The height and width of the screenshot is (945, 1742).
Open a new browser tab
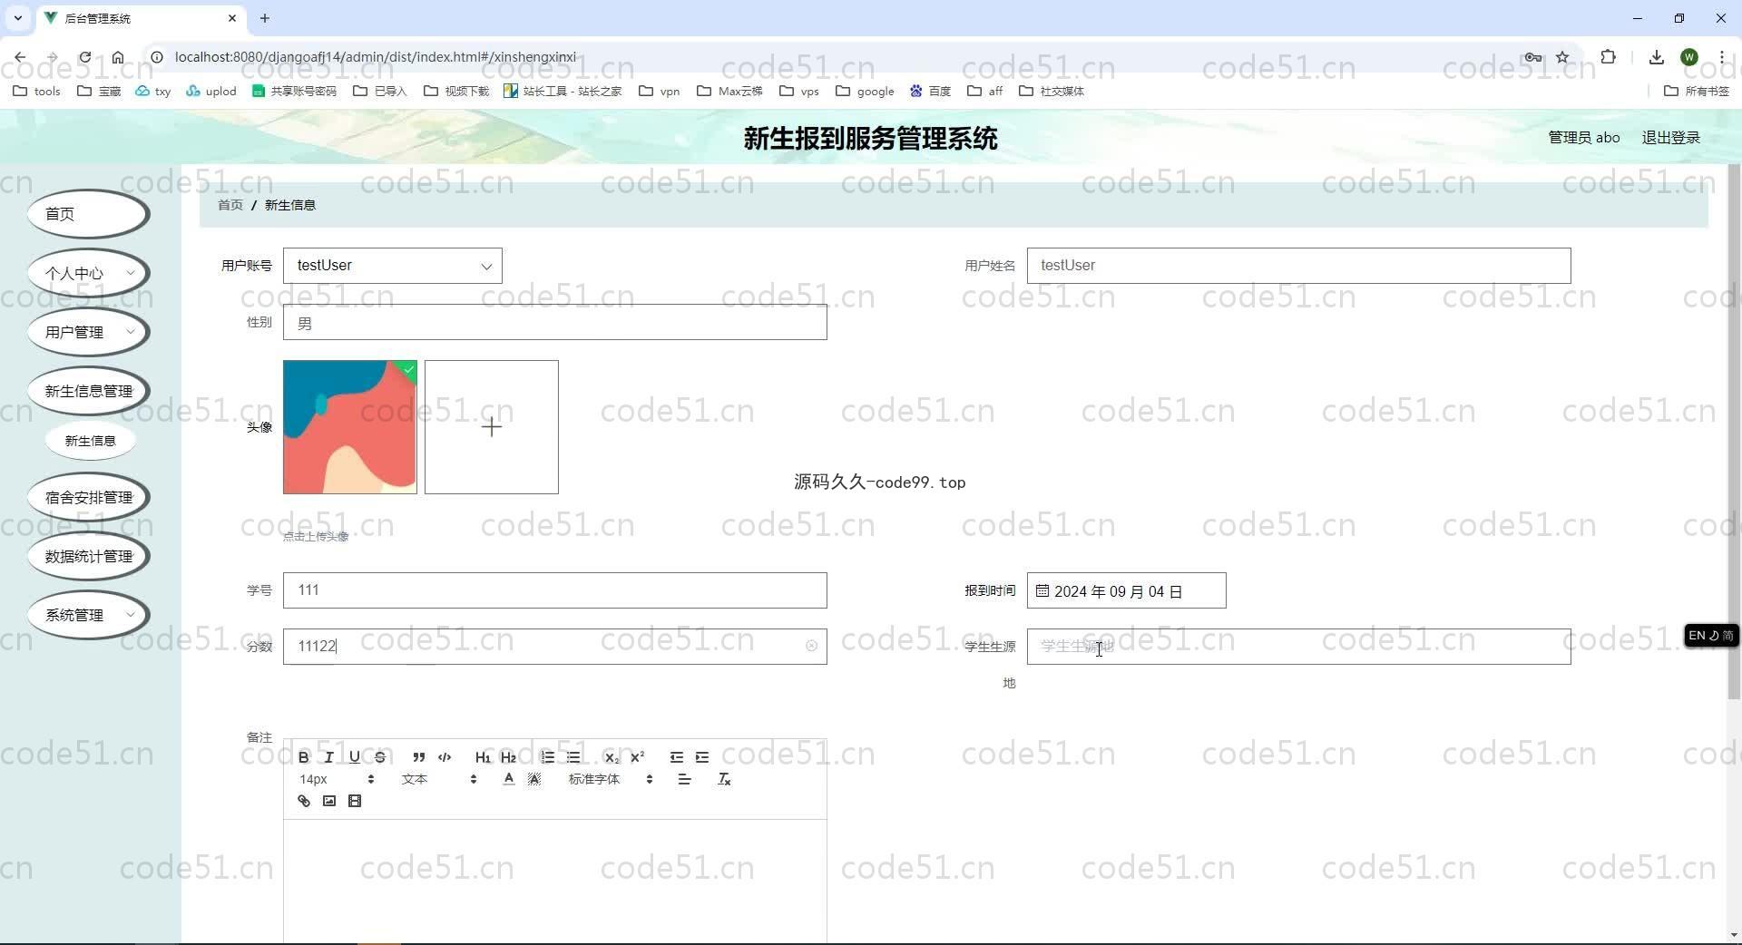[x=265, y=18]
